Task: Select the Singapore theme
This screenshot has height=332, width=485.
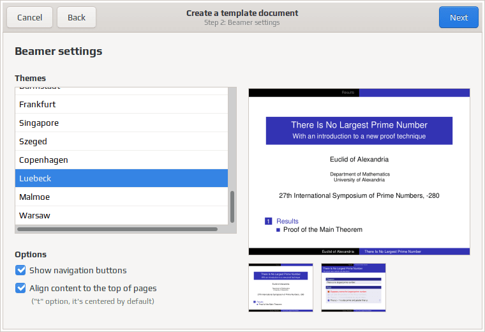Action: [x=121, y=123]
